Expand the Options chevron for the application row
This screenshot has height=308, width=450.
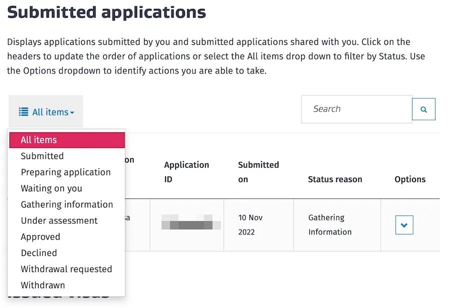tap(404, 225)
